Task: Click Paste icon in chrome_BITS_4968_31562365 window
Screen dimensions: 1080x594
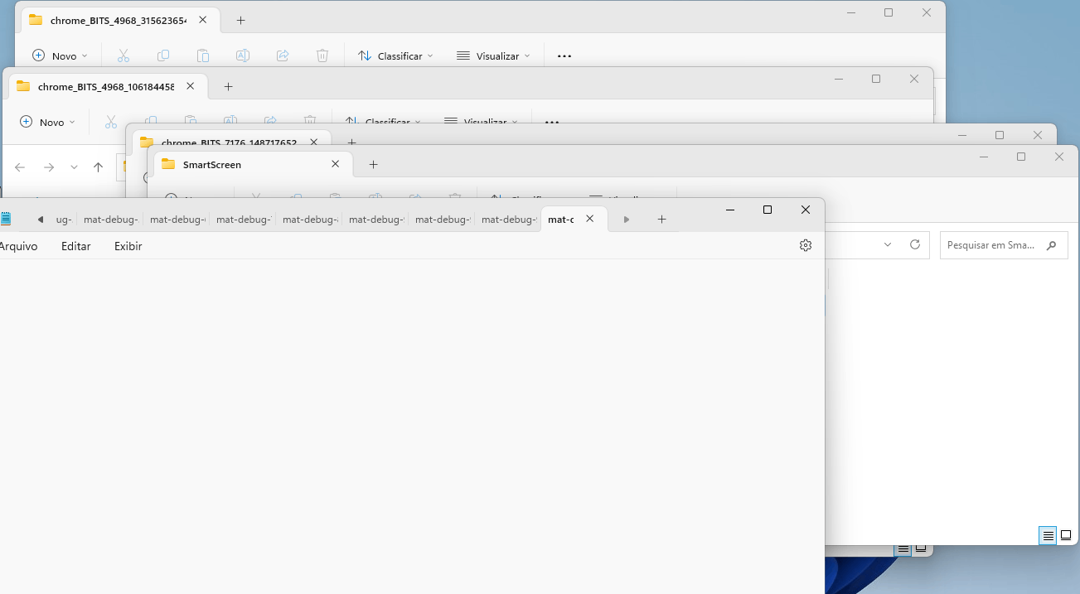Action: point(203,56)
